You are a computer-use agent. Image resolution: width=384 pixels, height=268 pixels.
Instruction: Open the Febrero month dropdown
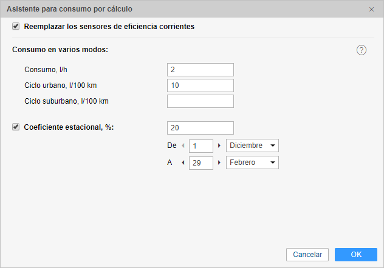[x=252, y=162]
